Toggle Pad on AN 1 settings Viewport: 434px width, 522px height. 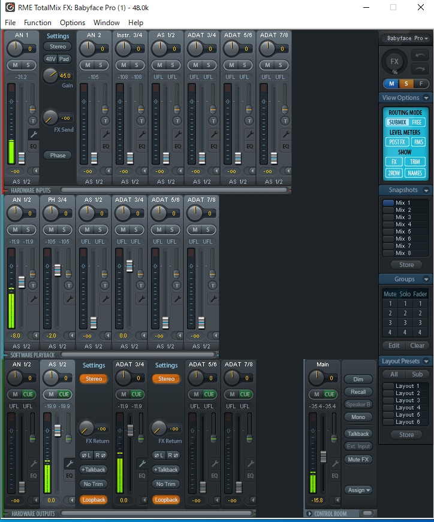64,59
